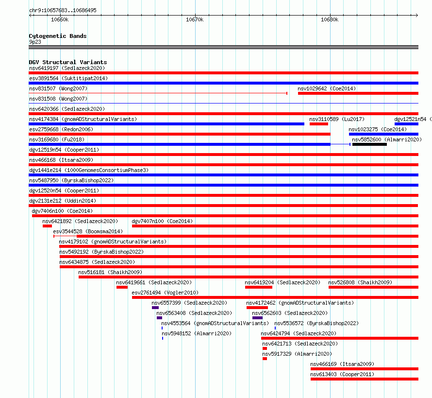The width and height of the screenshot is (432, 398).
Task: Click the chr9:10657683..10686495 region label
Action: click(63, 10)
